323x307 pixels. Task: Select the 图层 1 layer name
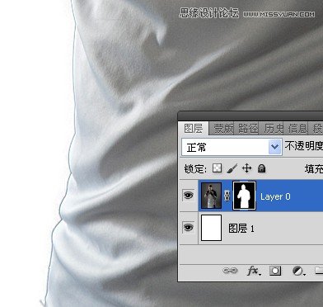pos(241,229)
